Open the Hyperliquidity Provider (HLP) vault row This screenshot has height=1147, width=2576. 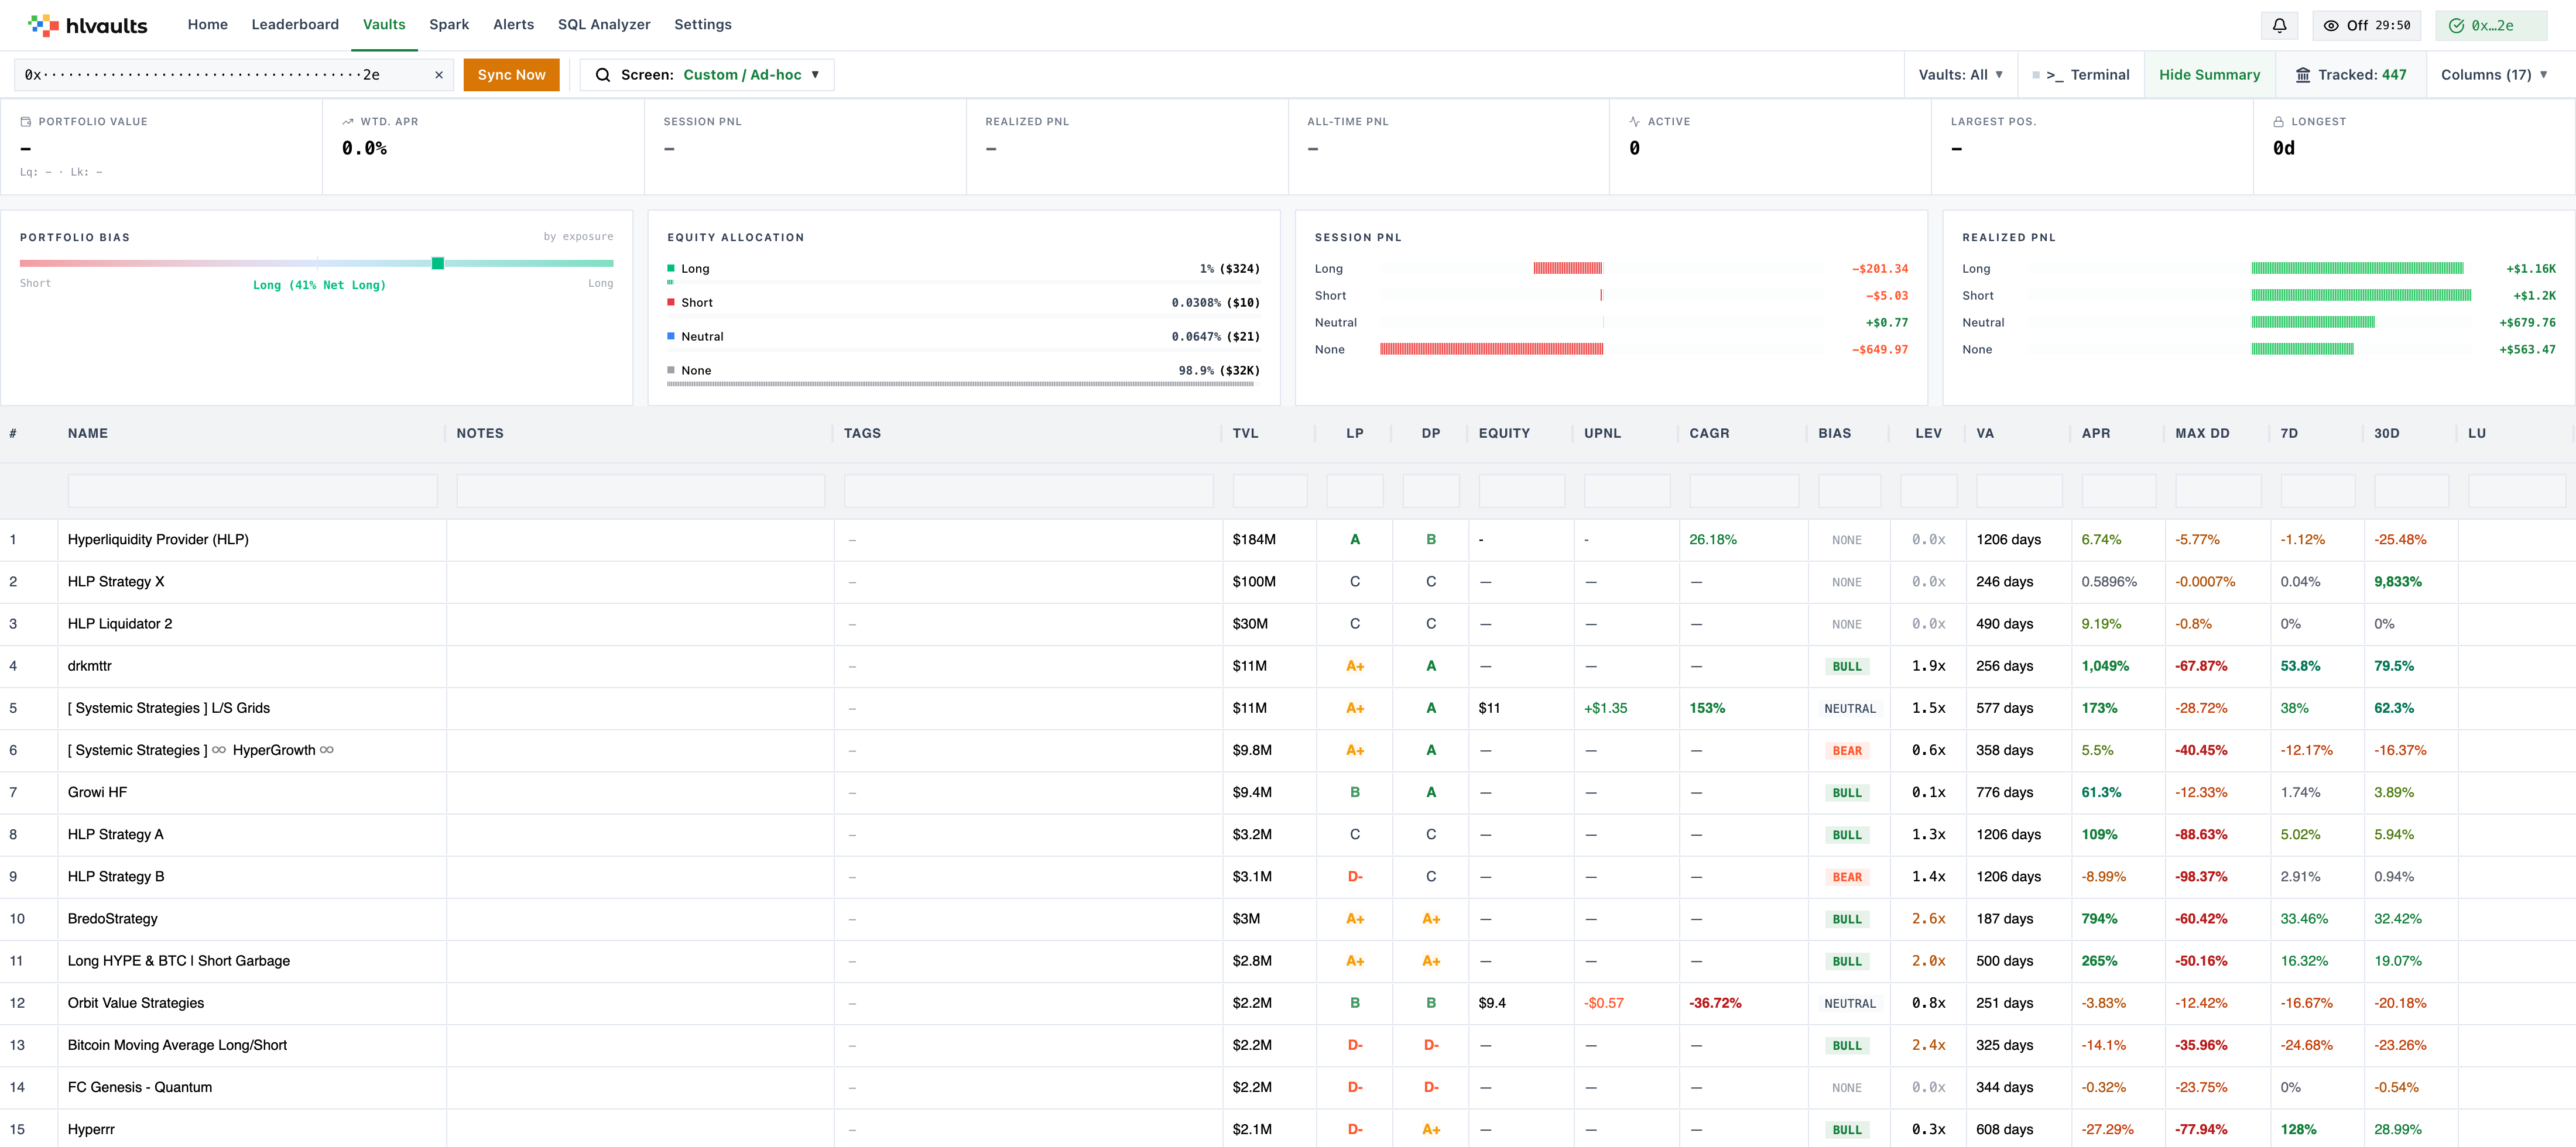point(1288,540)
